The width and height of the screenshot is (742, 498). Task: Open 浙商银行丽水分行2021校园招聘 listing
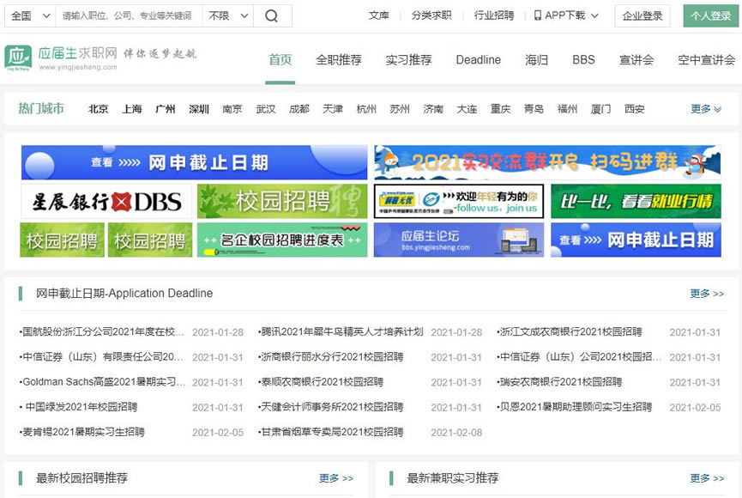point(331,357)
